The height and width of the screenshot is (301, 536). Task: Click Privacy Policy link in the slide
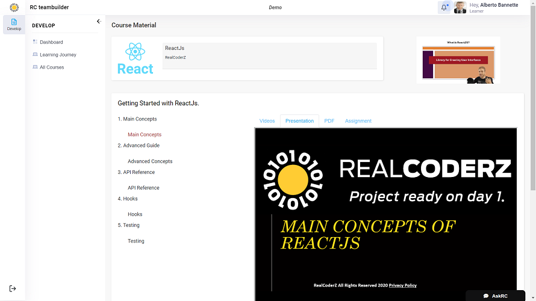point(403,285)
